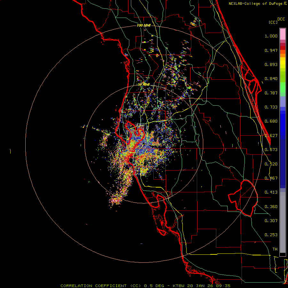Viewport: 288px width, 288px height.
Task: Select the 0.467 scale value
Action: click(x=271, y=178)
